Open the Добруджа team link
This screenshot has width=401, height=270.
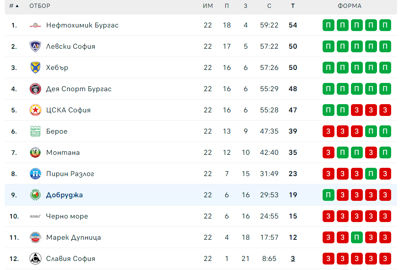pos(64,195)
